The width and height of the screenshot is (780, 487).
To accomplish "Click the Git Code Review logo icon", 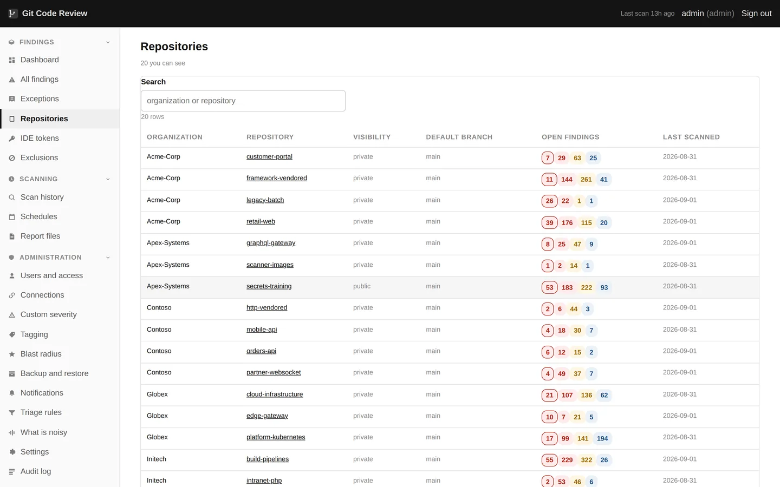I will point(12,14).
